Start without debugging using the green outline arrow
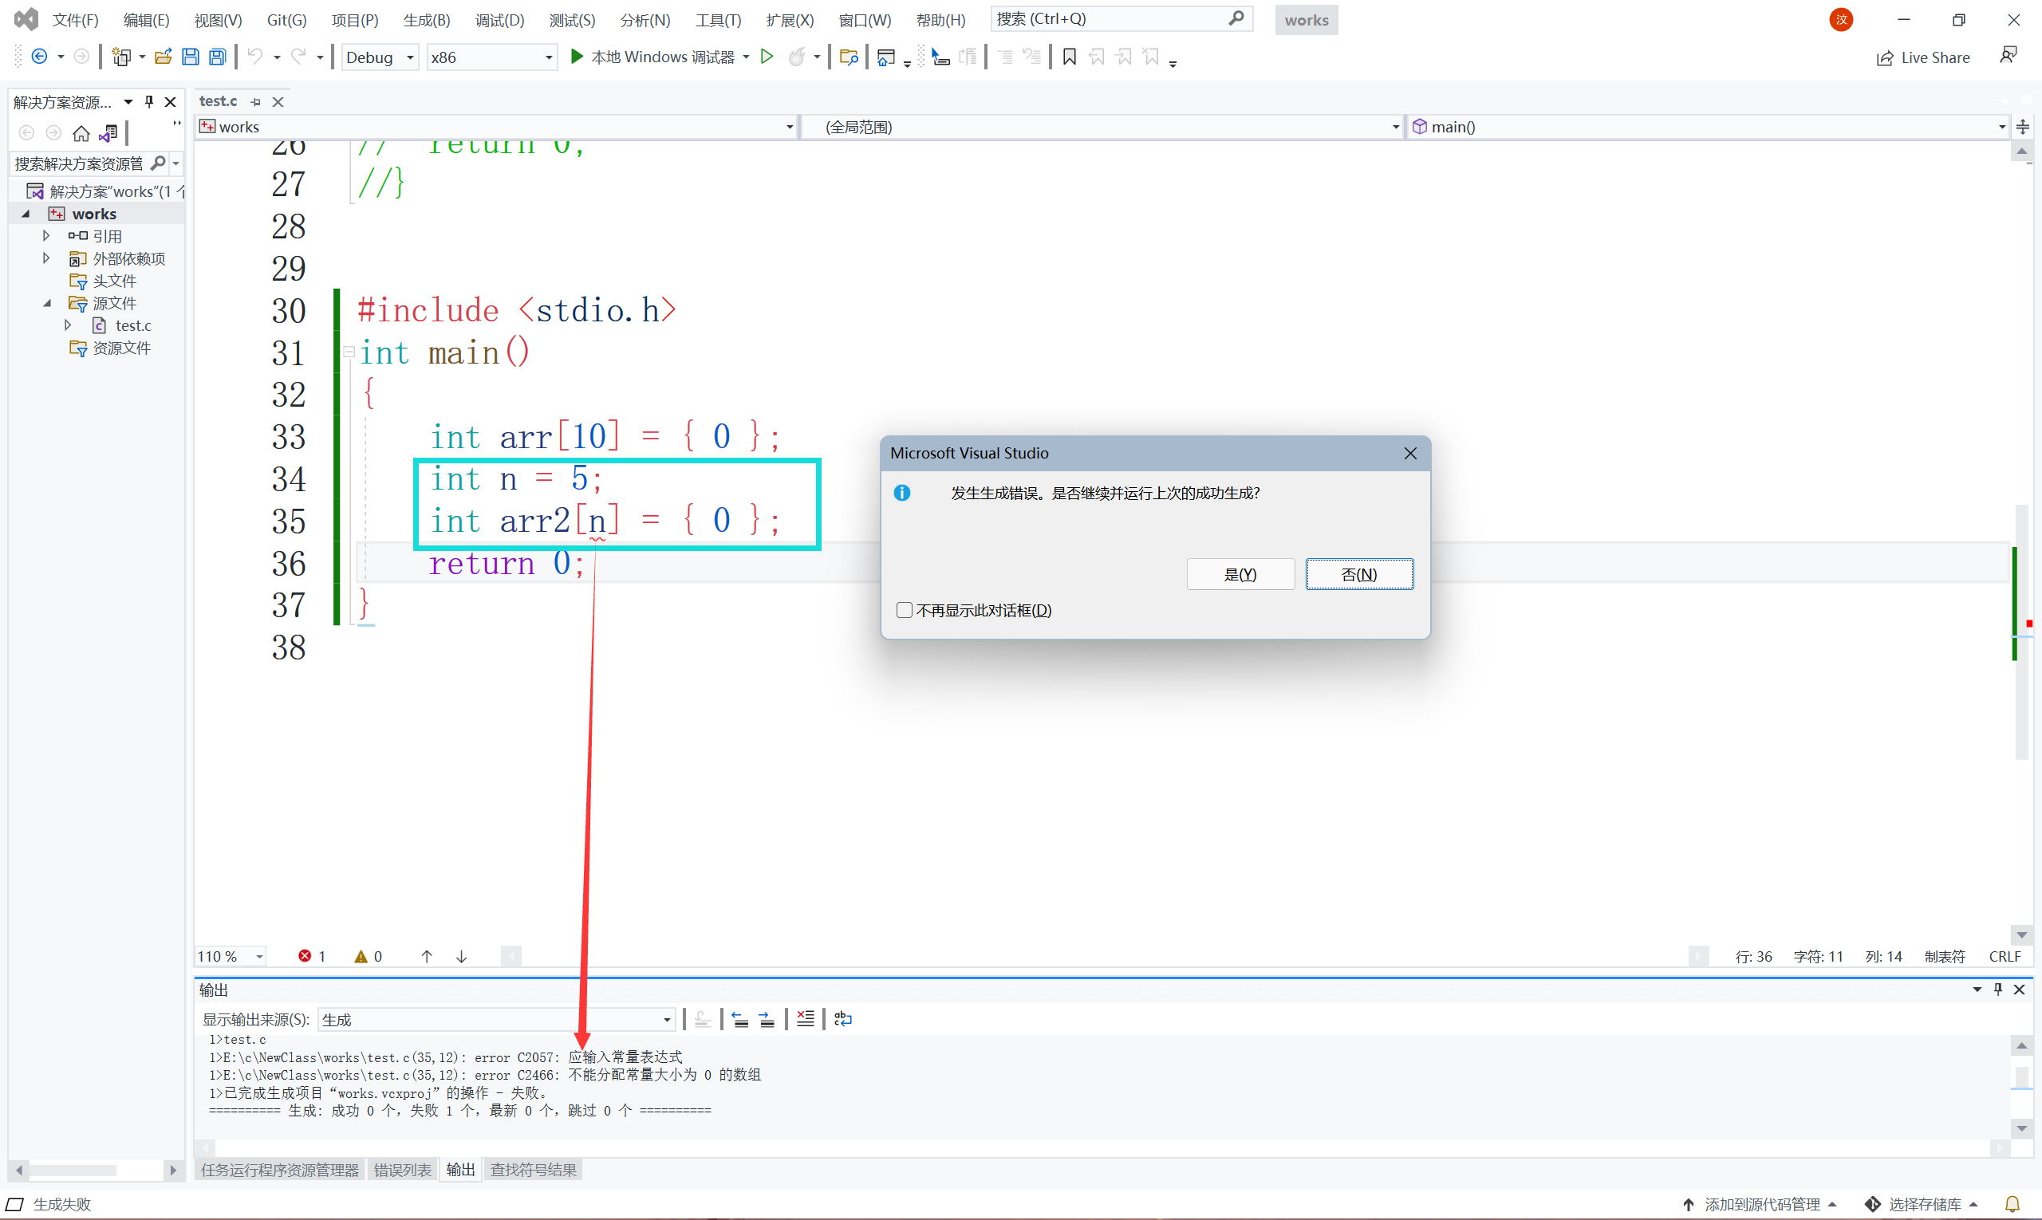2042x1220 pixels. point(767,57)
